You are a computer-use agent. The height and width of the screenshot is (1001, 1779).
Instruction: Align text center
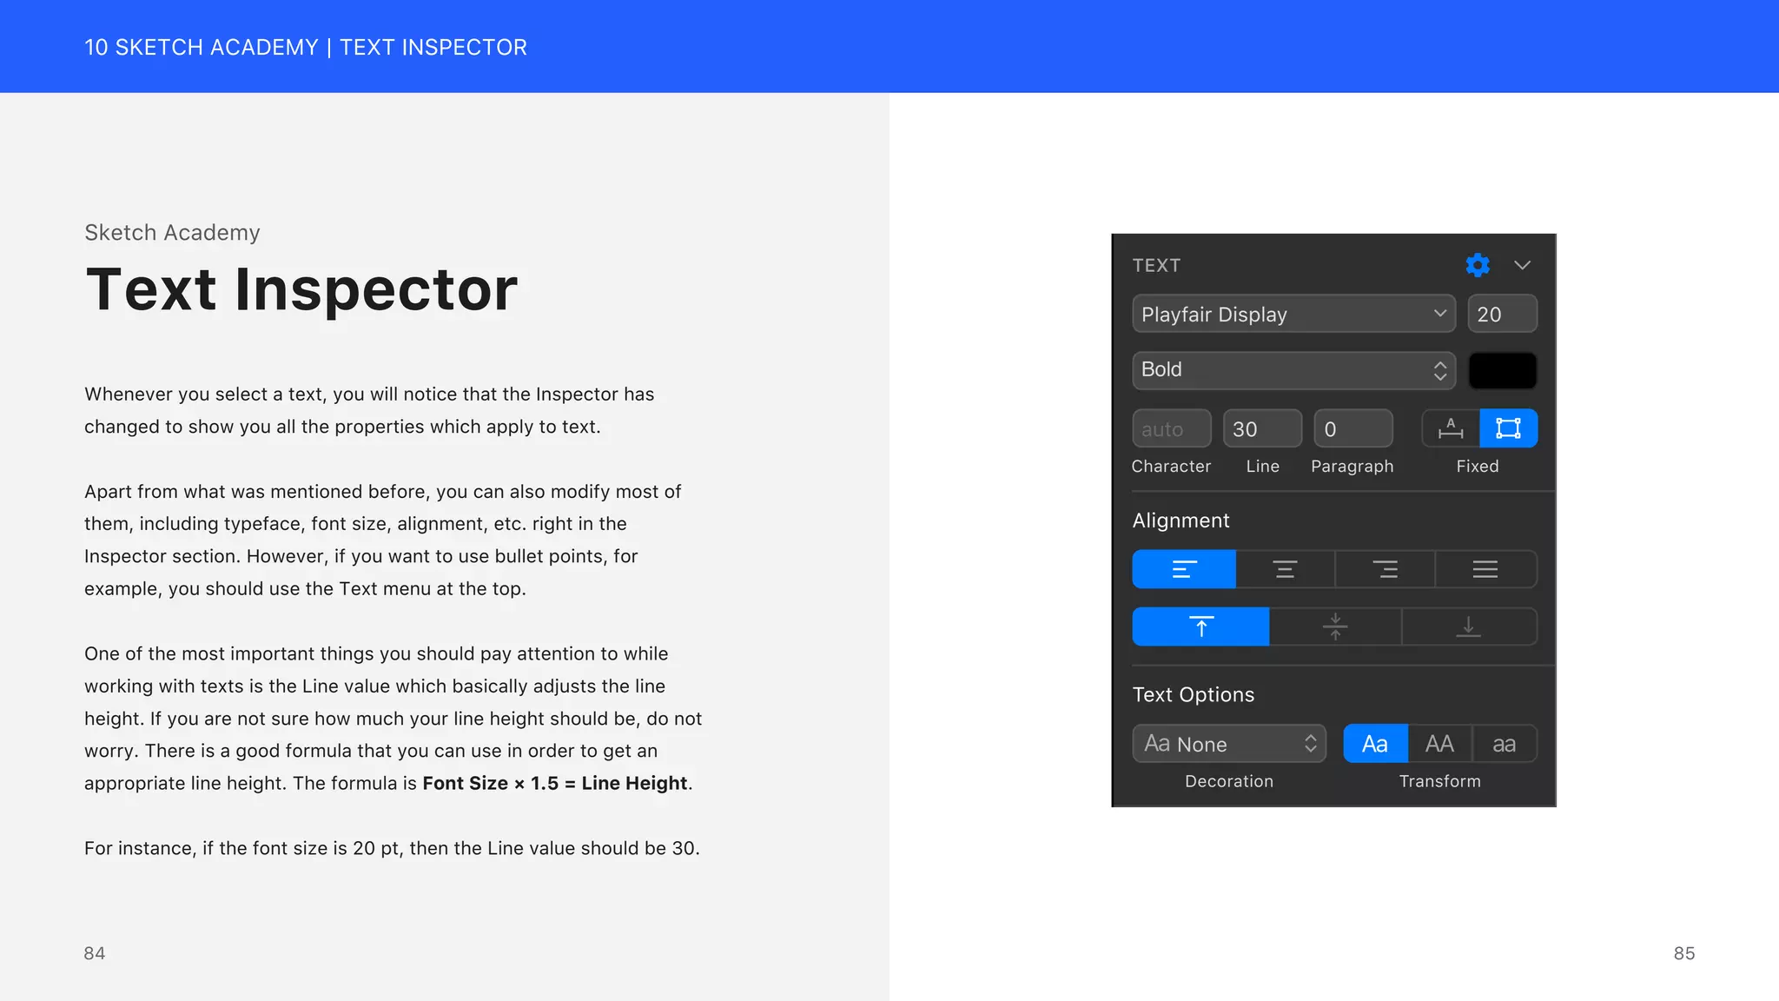tap(1285, 569)
